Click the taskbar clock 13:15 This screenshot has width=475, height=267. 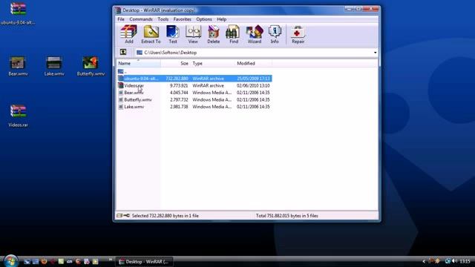(x=465, y=261)
